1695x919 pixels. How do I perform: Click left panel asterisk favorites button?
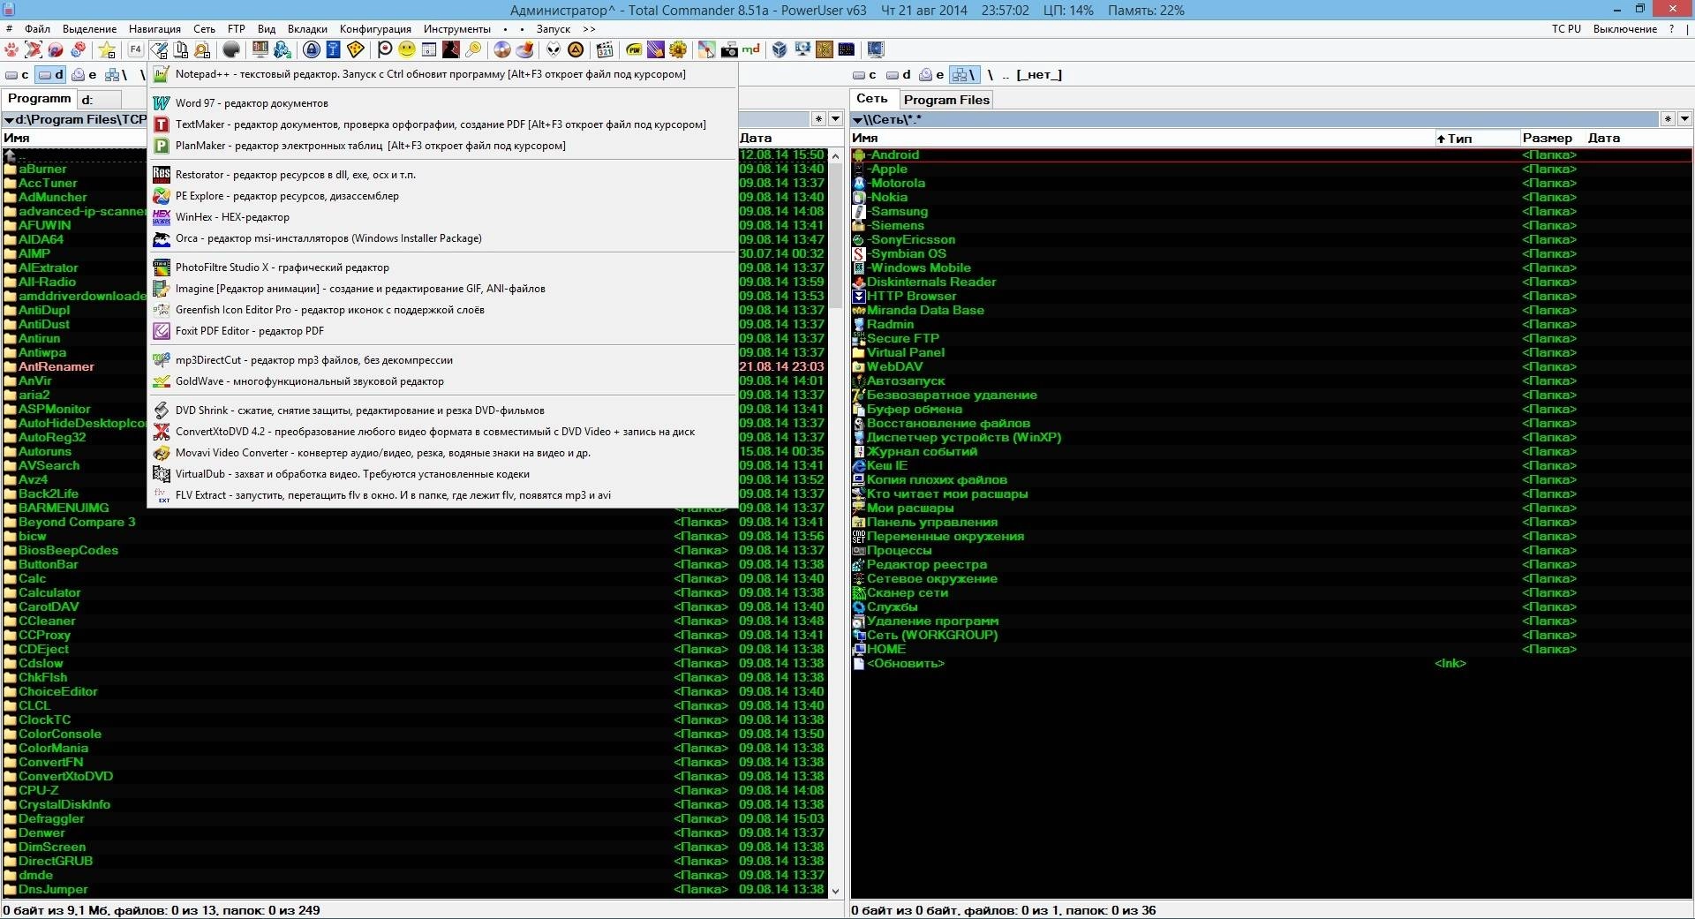[818, 119]
